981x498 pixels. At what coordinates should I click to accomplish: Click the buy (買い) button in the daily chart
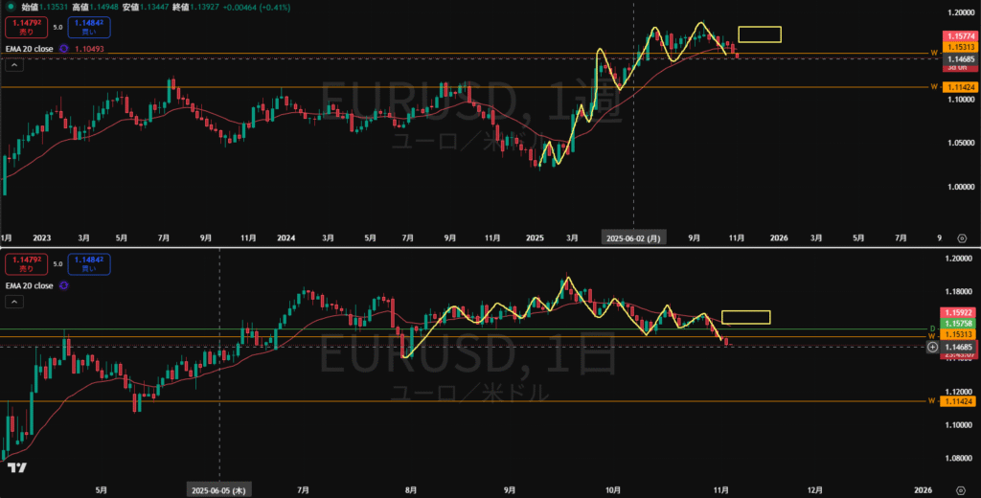(81, 262)
